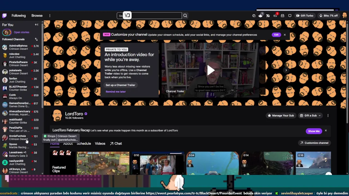The height and width of the screenshot is (196, 349).
Task: Click the Following nav link
Action: tap(19, 16)
